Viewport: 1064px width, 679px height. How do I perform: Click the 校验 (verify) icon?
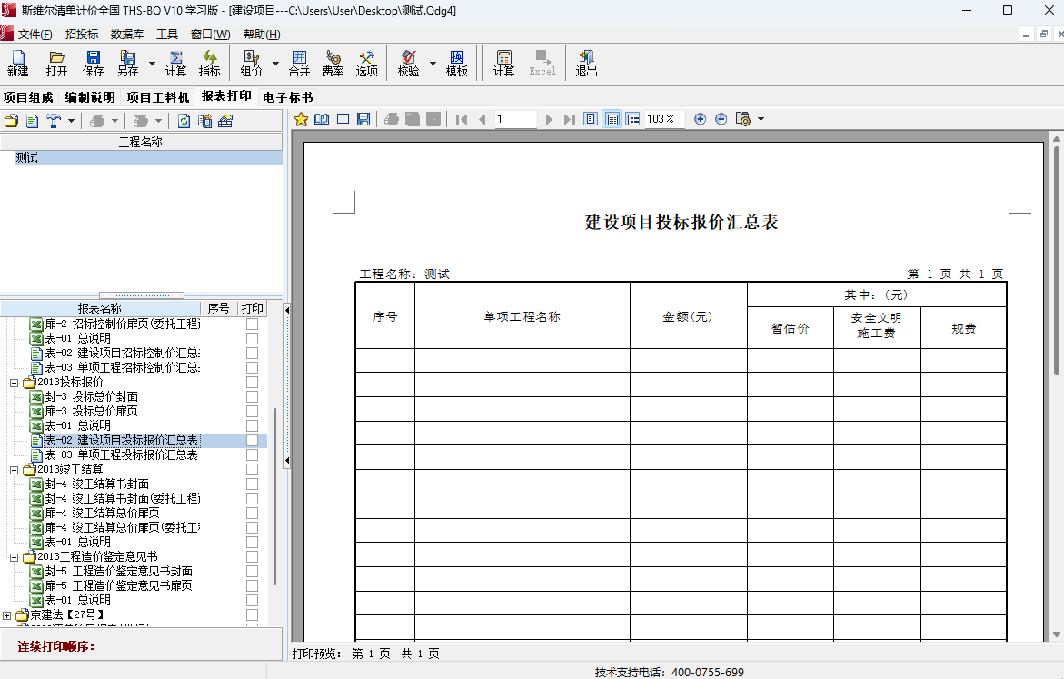pyautogui.click(x=408, y=63)
